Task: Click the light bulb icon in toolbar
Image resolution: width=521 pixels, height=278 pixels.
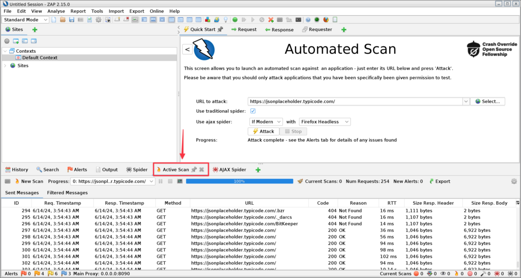Action: [225, 20]
